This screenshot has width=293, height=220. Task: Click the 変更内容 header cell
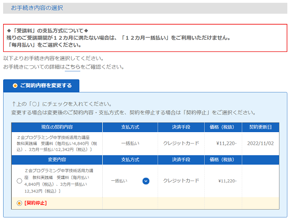pos(57,160)
